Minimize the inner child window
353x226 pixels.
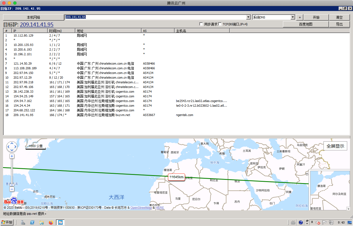click(x=341, y=9)
